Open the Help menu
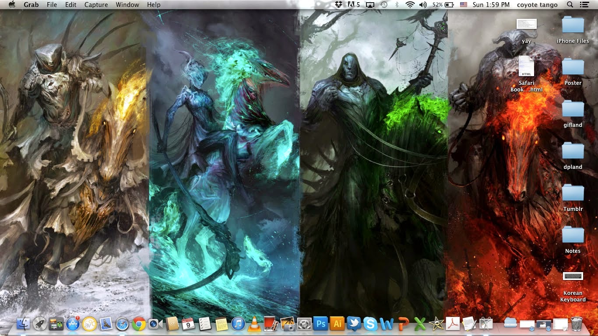 coord(154,5)
